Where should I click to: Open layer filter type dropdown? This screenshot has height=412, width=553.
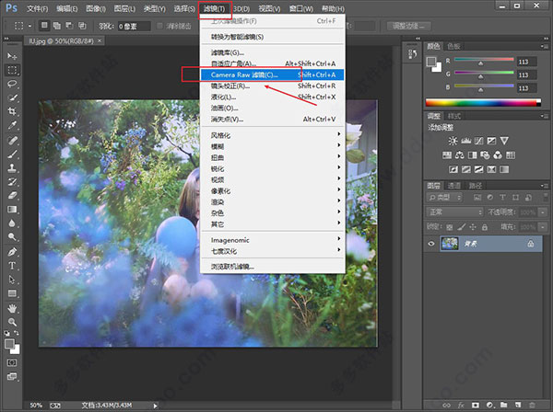(444, 198)
